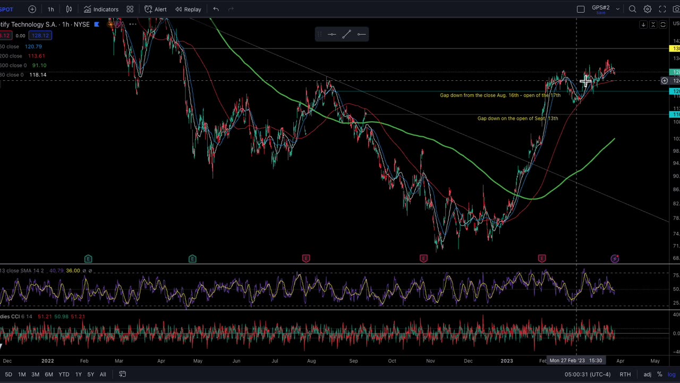This screenshot has width=680, height=383.
Task: Select the 'Gap down on the open of Sept. 13th' annotation
Action: (x=517, y=119)
